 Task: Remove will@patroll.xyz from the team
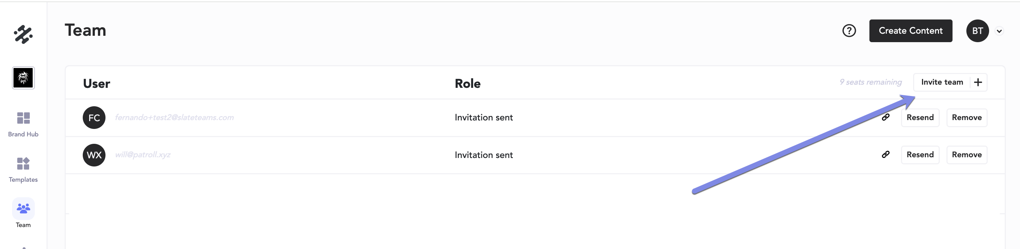click(966, 155)
